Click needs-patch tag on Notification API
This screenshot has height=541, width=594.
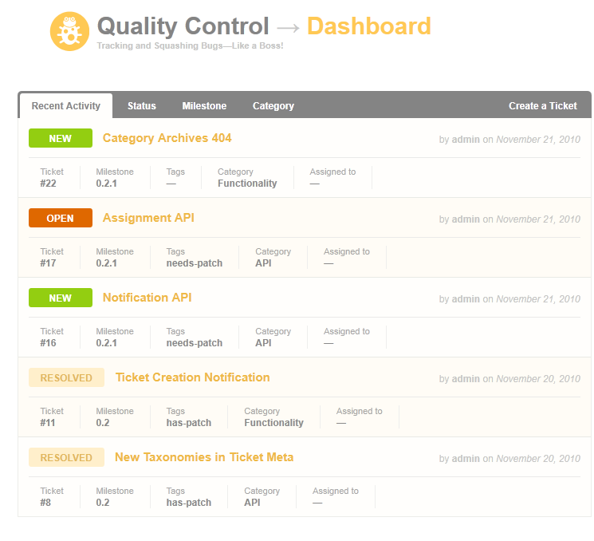pyautogui.click(x=195, y=343)
